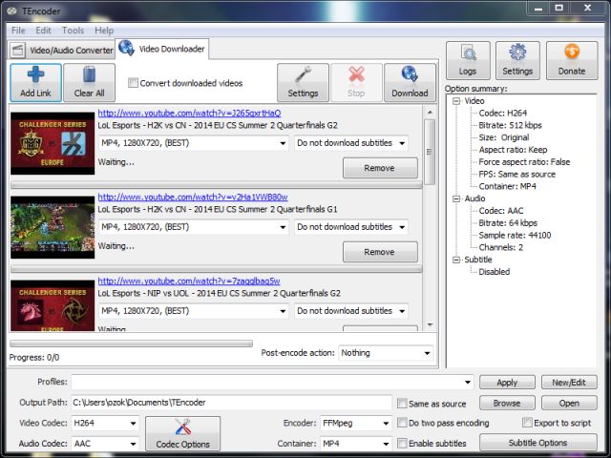Screen dimensions: 611x458
Task: Collapse the Video node in Option summary
Action: coord(456,101)
